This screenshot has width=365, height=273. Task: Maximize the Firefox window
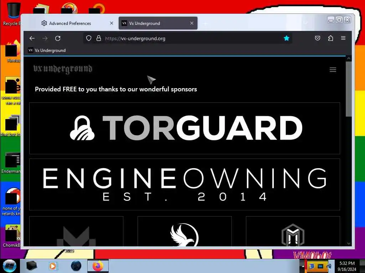tap(339, 20)
